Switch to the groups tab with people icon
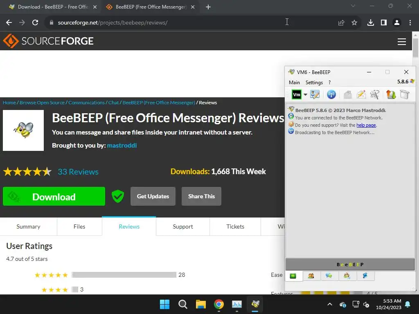 point(311,276)
